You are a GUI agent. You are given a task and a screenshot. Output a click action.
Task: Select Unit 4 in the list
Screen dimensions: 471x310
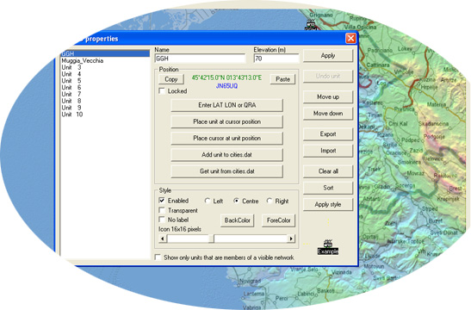click(105, 74)
